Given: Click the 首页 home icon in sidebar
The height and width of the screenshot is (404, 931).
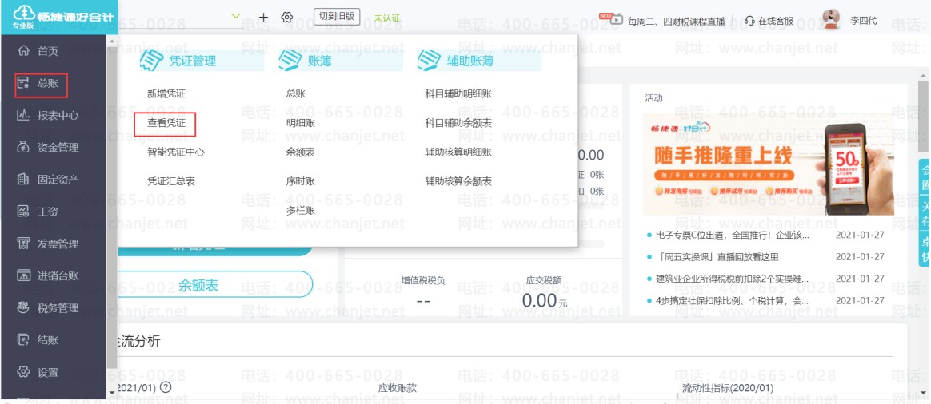Looking at the screenshot, I should click(24, 51).
